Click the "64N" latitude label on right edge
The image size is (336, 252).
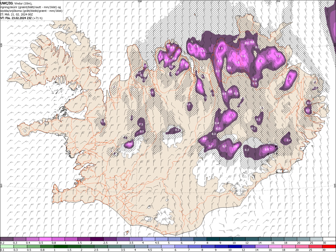(335, 185)
